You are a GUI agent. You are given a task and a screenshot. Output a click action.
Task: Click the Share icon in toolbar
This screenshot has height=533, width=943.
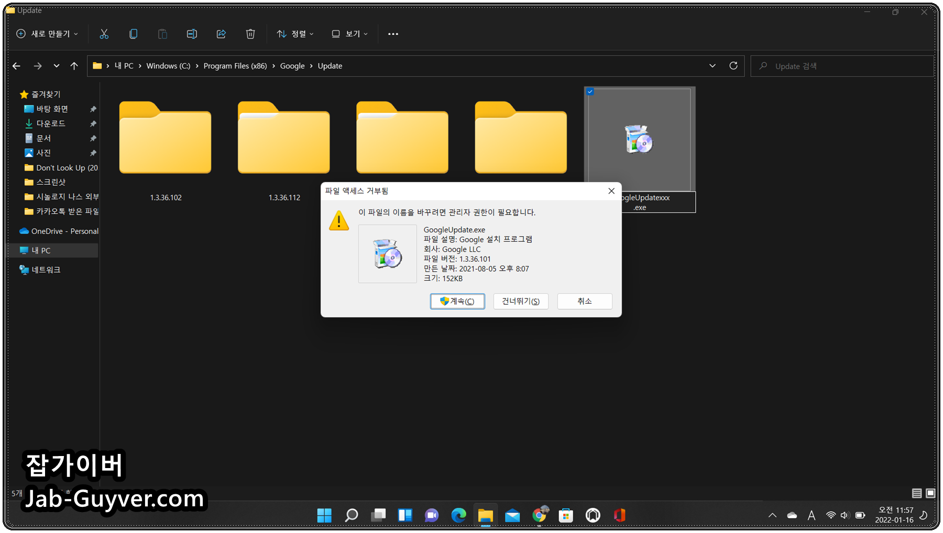pos(221,34)
